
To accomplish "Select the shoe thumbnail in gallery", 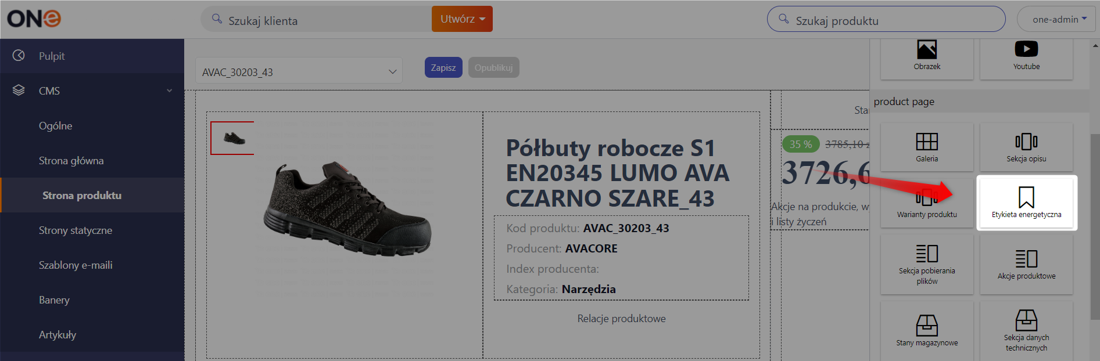I will (232, 138).
